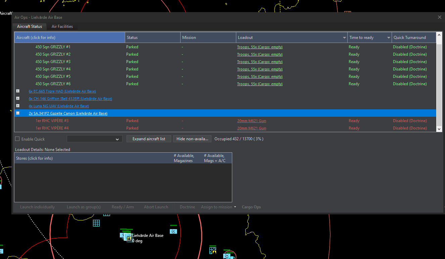Switch to the Air Facilities tab
The width and height of the screenshot is (445, 259).
point(62,27)
